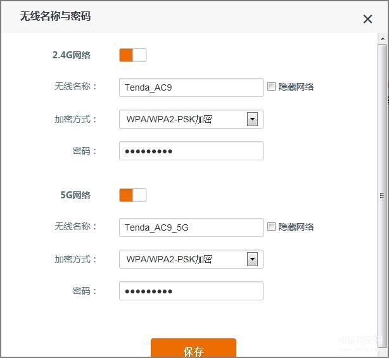Click the 5G 无线名称 field Tenda_AC9_5G
Viewport: 389px width, 358px height.
[x=191, y=227]
